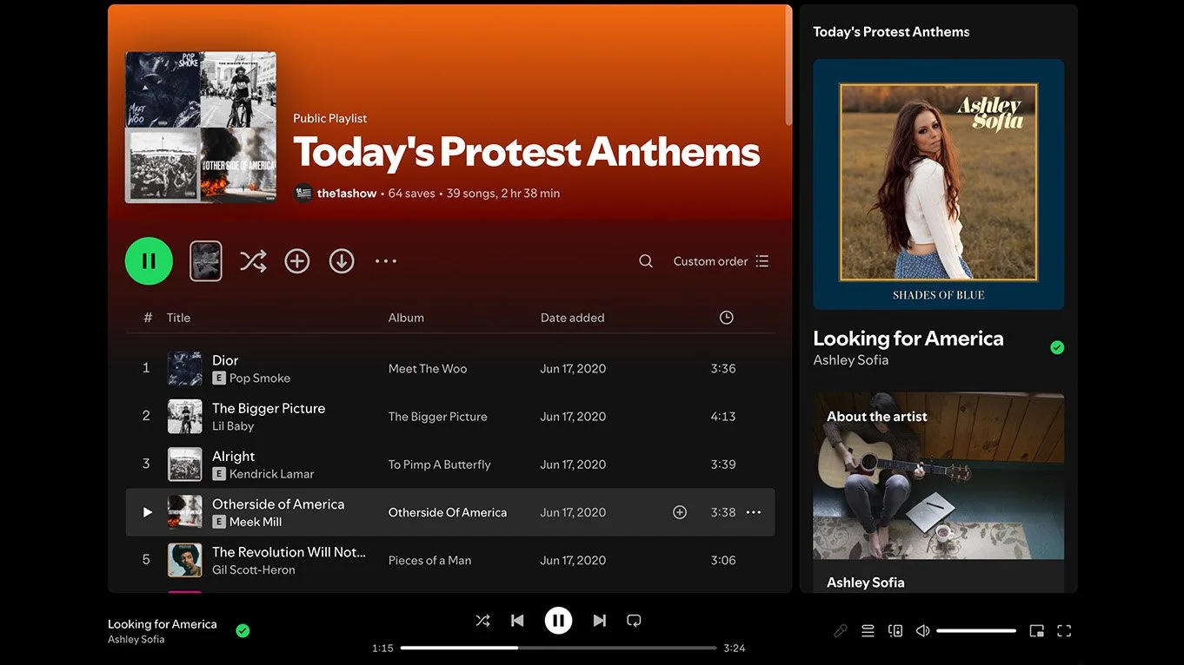Sort tracks by the Title column

pyautogui.click(x=178, y=318)
